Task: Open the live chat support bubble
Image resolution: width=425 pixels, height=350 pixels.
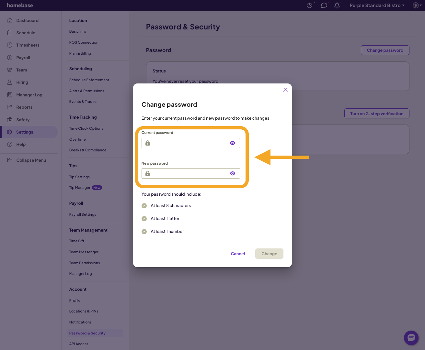Action: 411,338
